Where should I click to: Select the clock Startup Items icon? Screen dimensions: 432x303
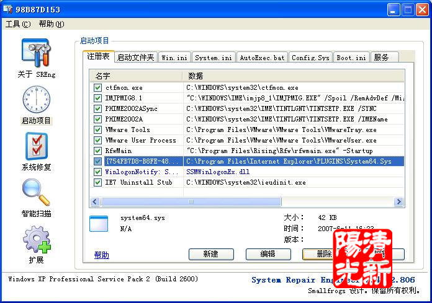pos(37,99)
